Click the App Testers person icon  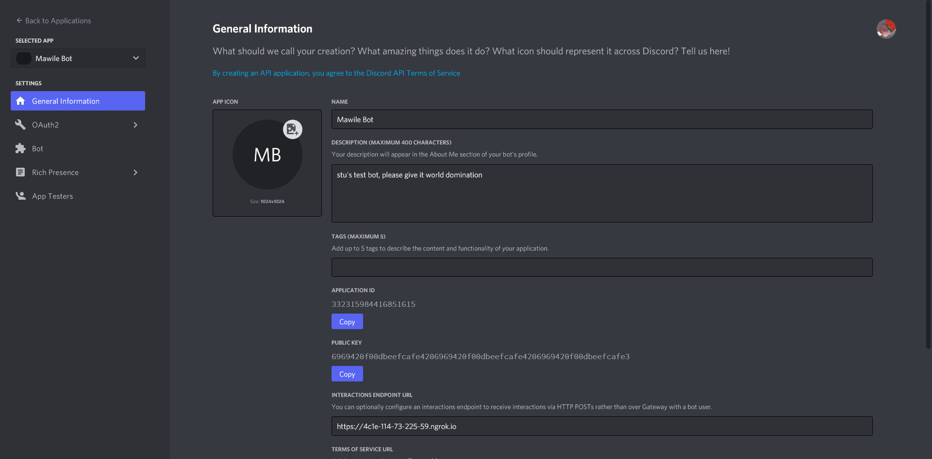tap(20, 196)
